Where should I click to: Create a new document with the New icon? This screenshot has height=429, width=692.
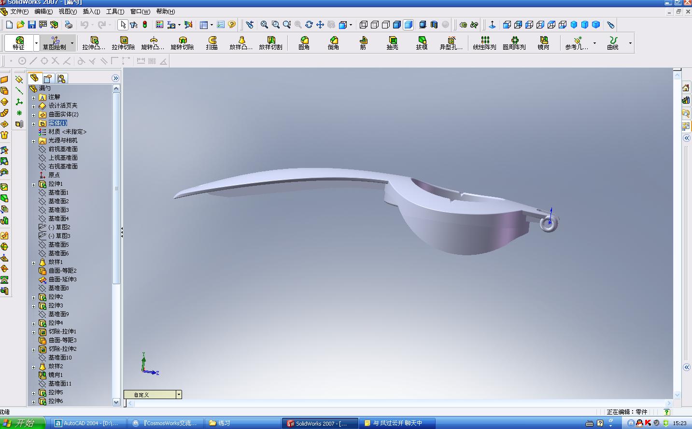click(9, 25)
